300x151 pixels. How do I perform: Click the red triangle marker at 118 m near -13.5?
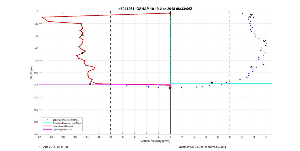coord(90,83)
